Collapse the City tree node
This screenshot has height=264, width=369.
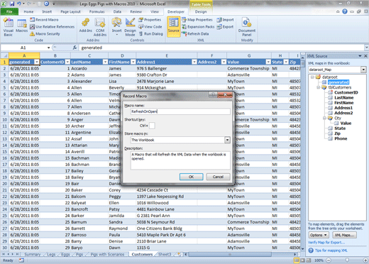point(324,118)
